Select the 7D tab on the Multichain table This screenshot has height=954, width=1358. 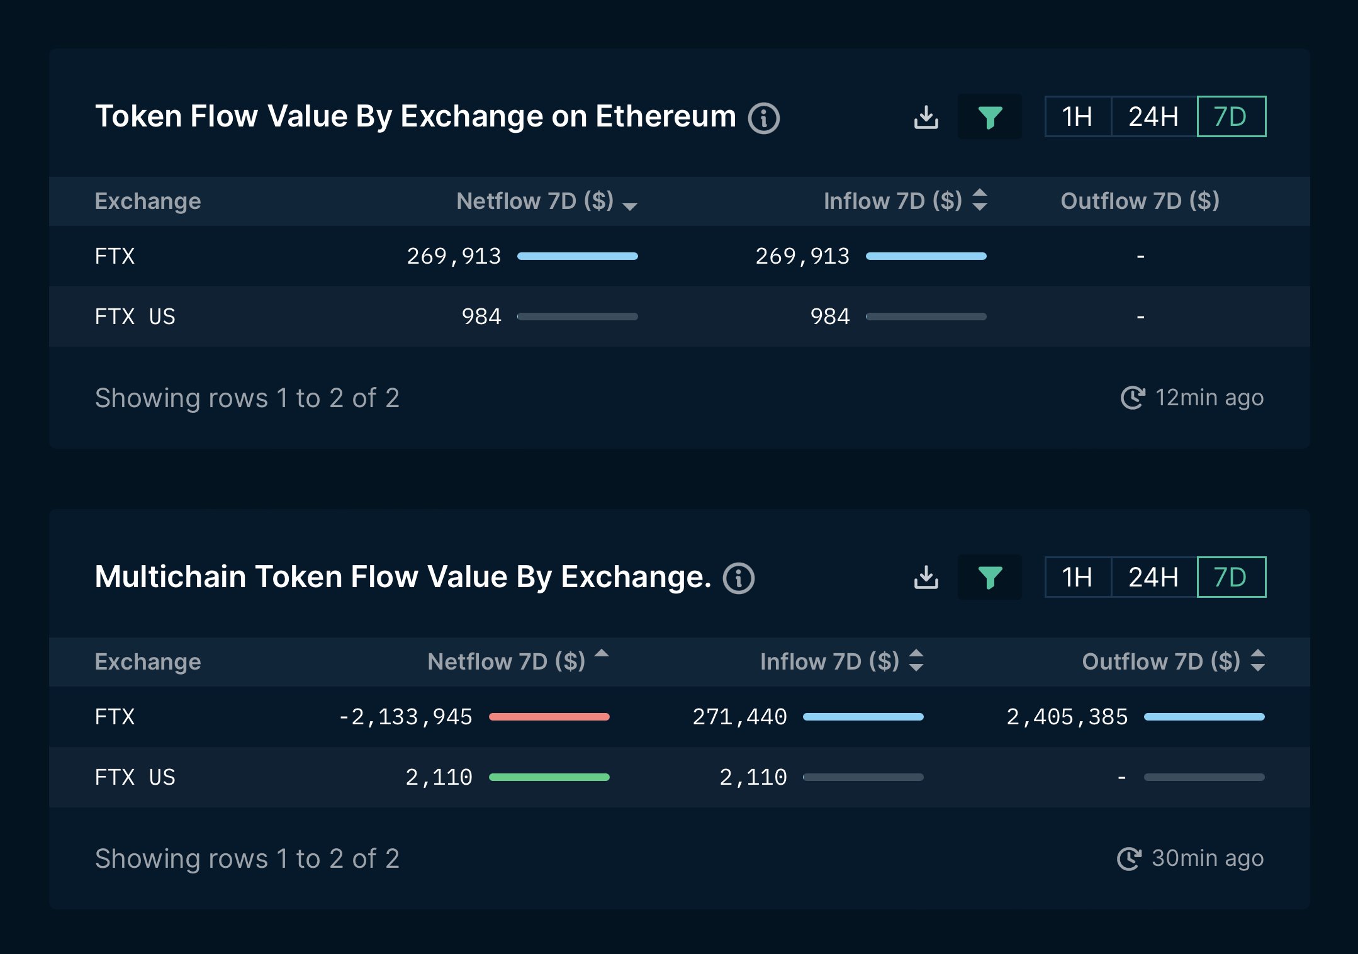[x=1230, y=577]
